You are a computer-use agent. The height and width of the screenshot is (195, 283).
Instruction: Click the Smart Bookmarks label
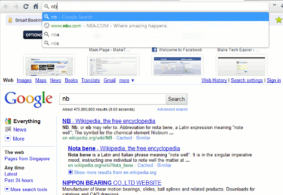coord(28,21)
